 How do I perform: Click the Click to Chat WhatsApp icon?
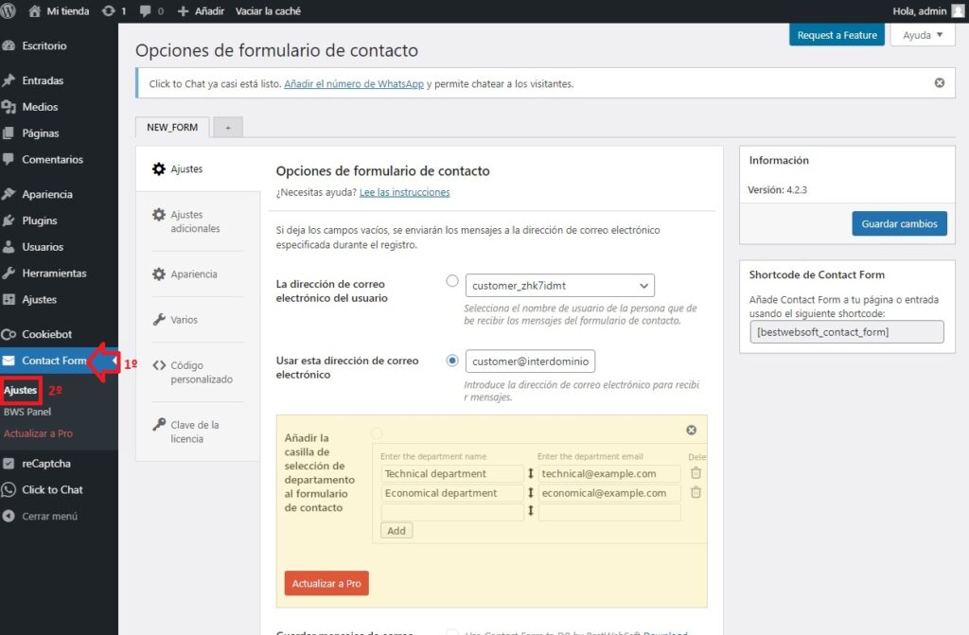coord(9,489)
